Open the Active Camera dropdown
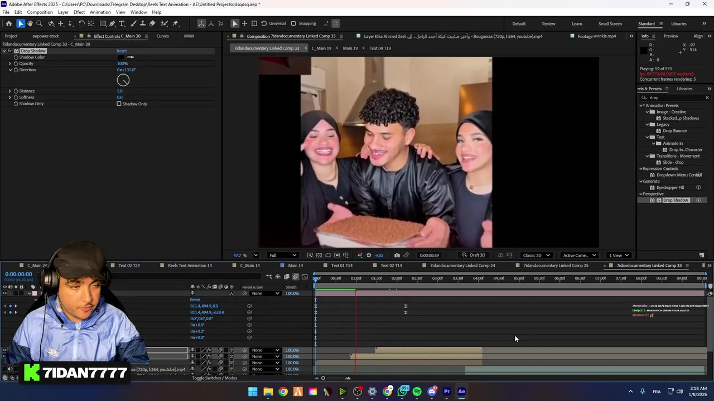 pyautogui.click(x=580, y=255)
